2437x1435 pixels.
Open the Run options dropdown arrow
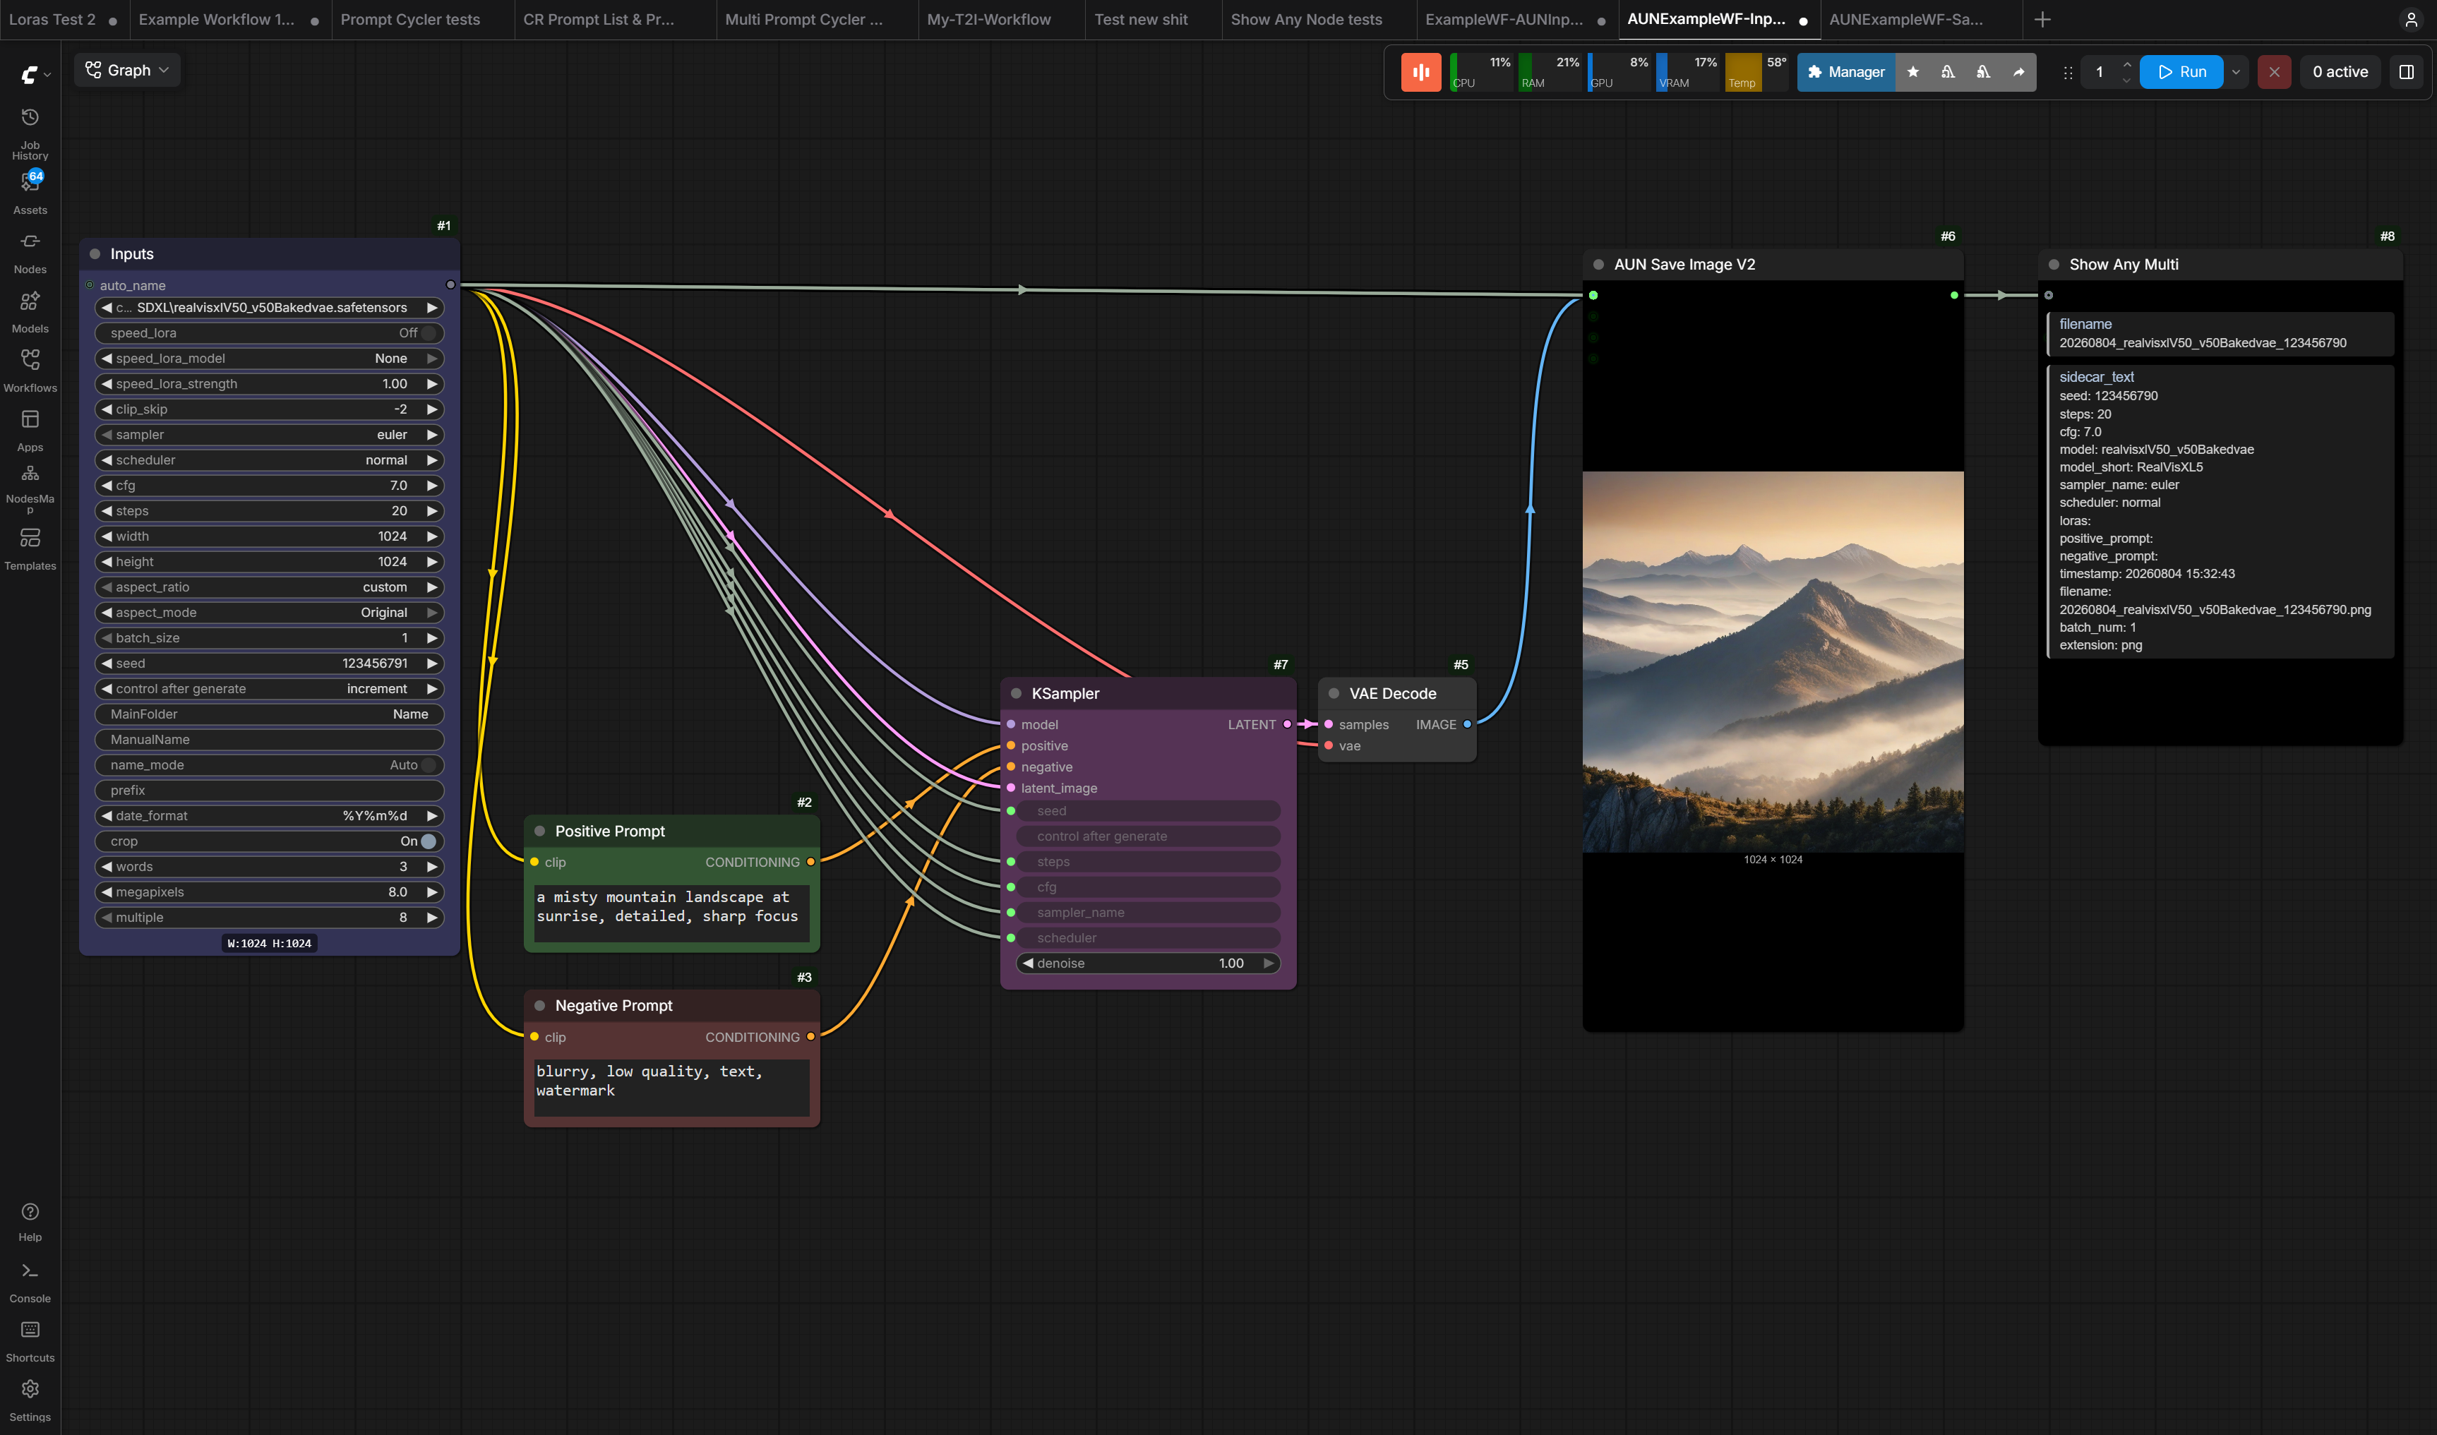(x=2236, y=71)
